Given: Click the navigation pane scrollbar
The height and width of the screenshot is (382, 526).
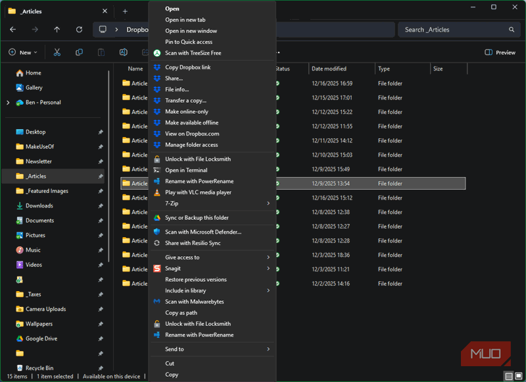Looking at the screenshot, I should 108,167.
